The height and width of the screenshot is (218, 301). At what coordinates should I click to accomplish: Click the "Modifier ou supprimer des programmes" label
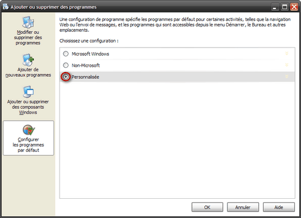click(x=28, y=37)
